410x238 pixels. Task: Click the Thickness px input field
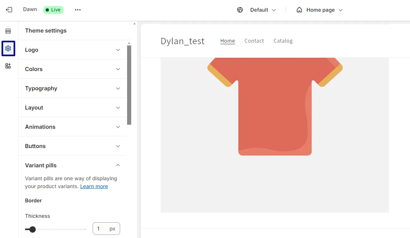pos(106,229)
